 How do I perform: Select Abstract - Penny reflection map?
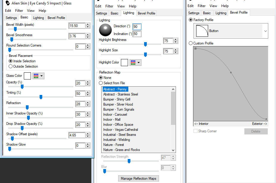pyautogui.click(x=115, y=89)
